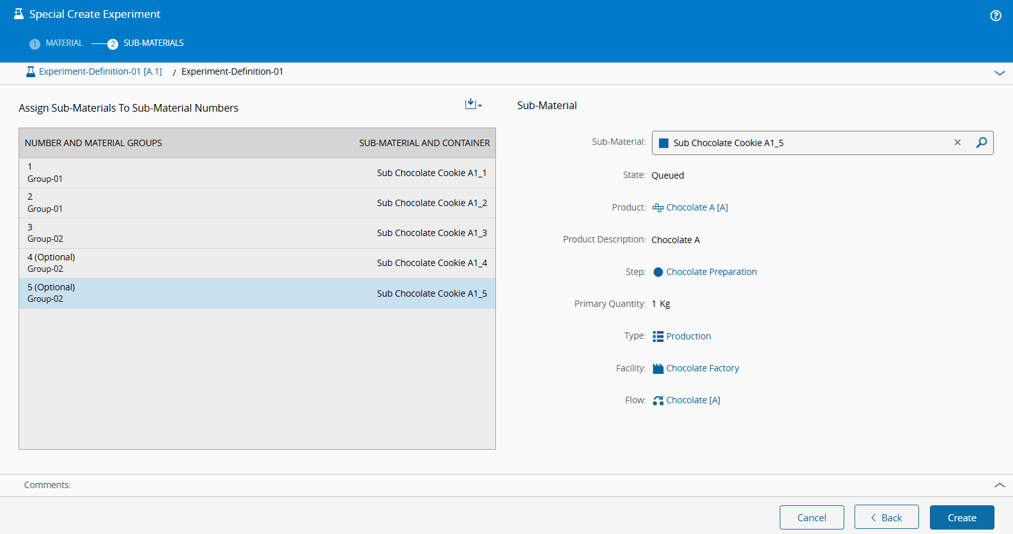
Task: Click the Production type icon
Action: pos(658,336)
